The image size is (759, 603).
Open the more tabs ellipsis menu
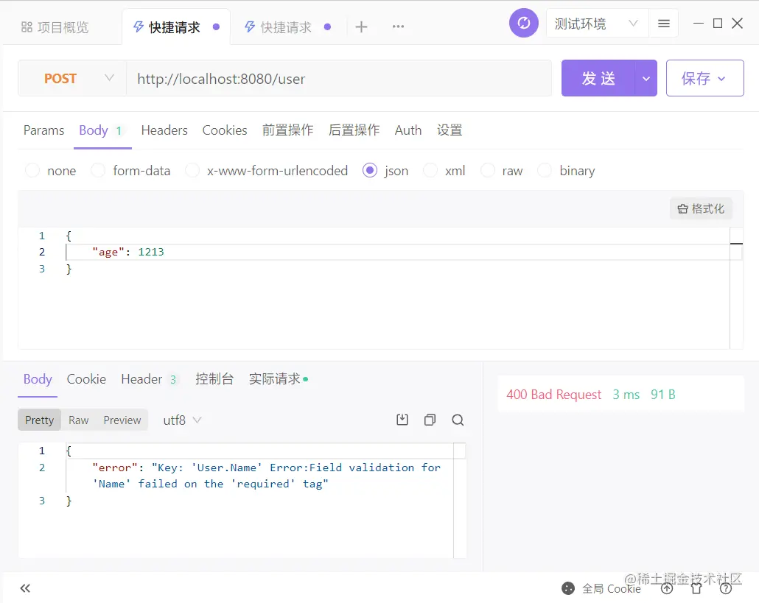398,27
